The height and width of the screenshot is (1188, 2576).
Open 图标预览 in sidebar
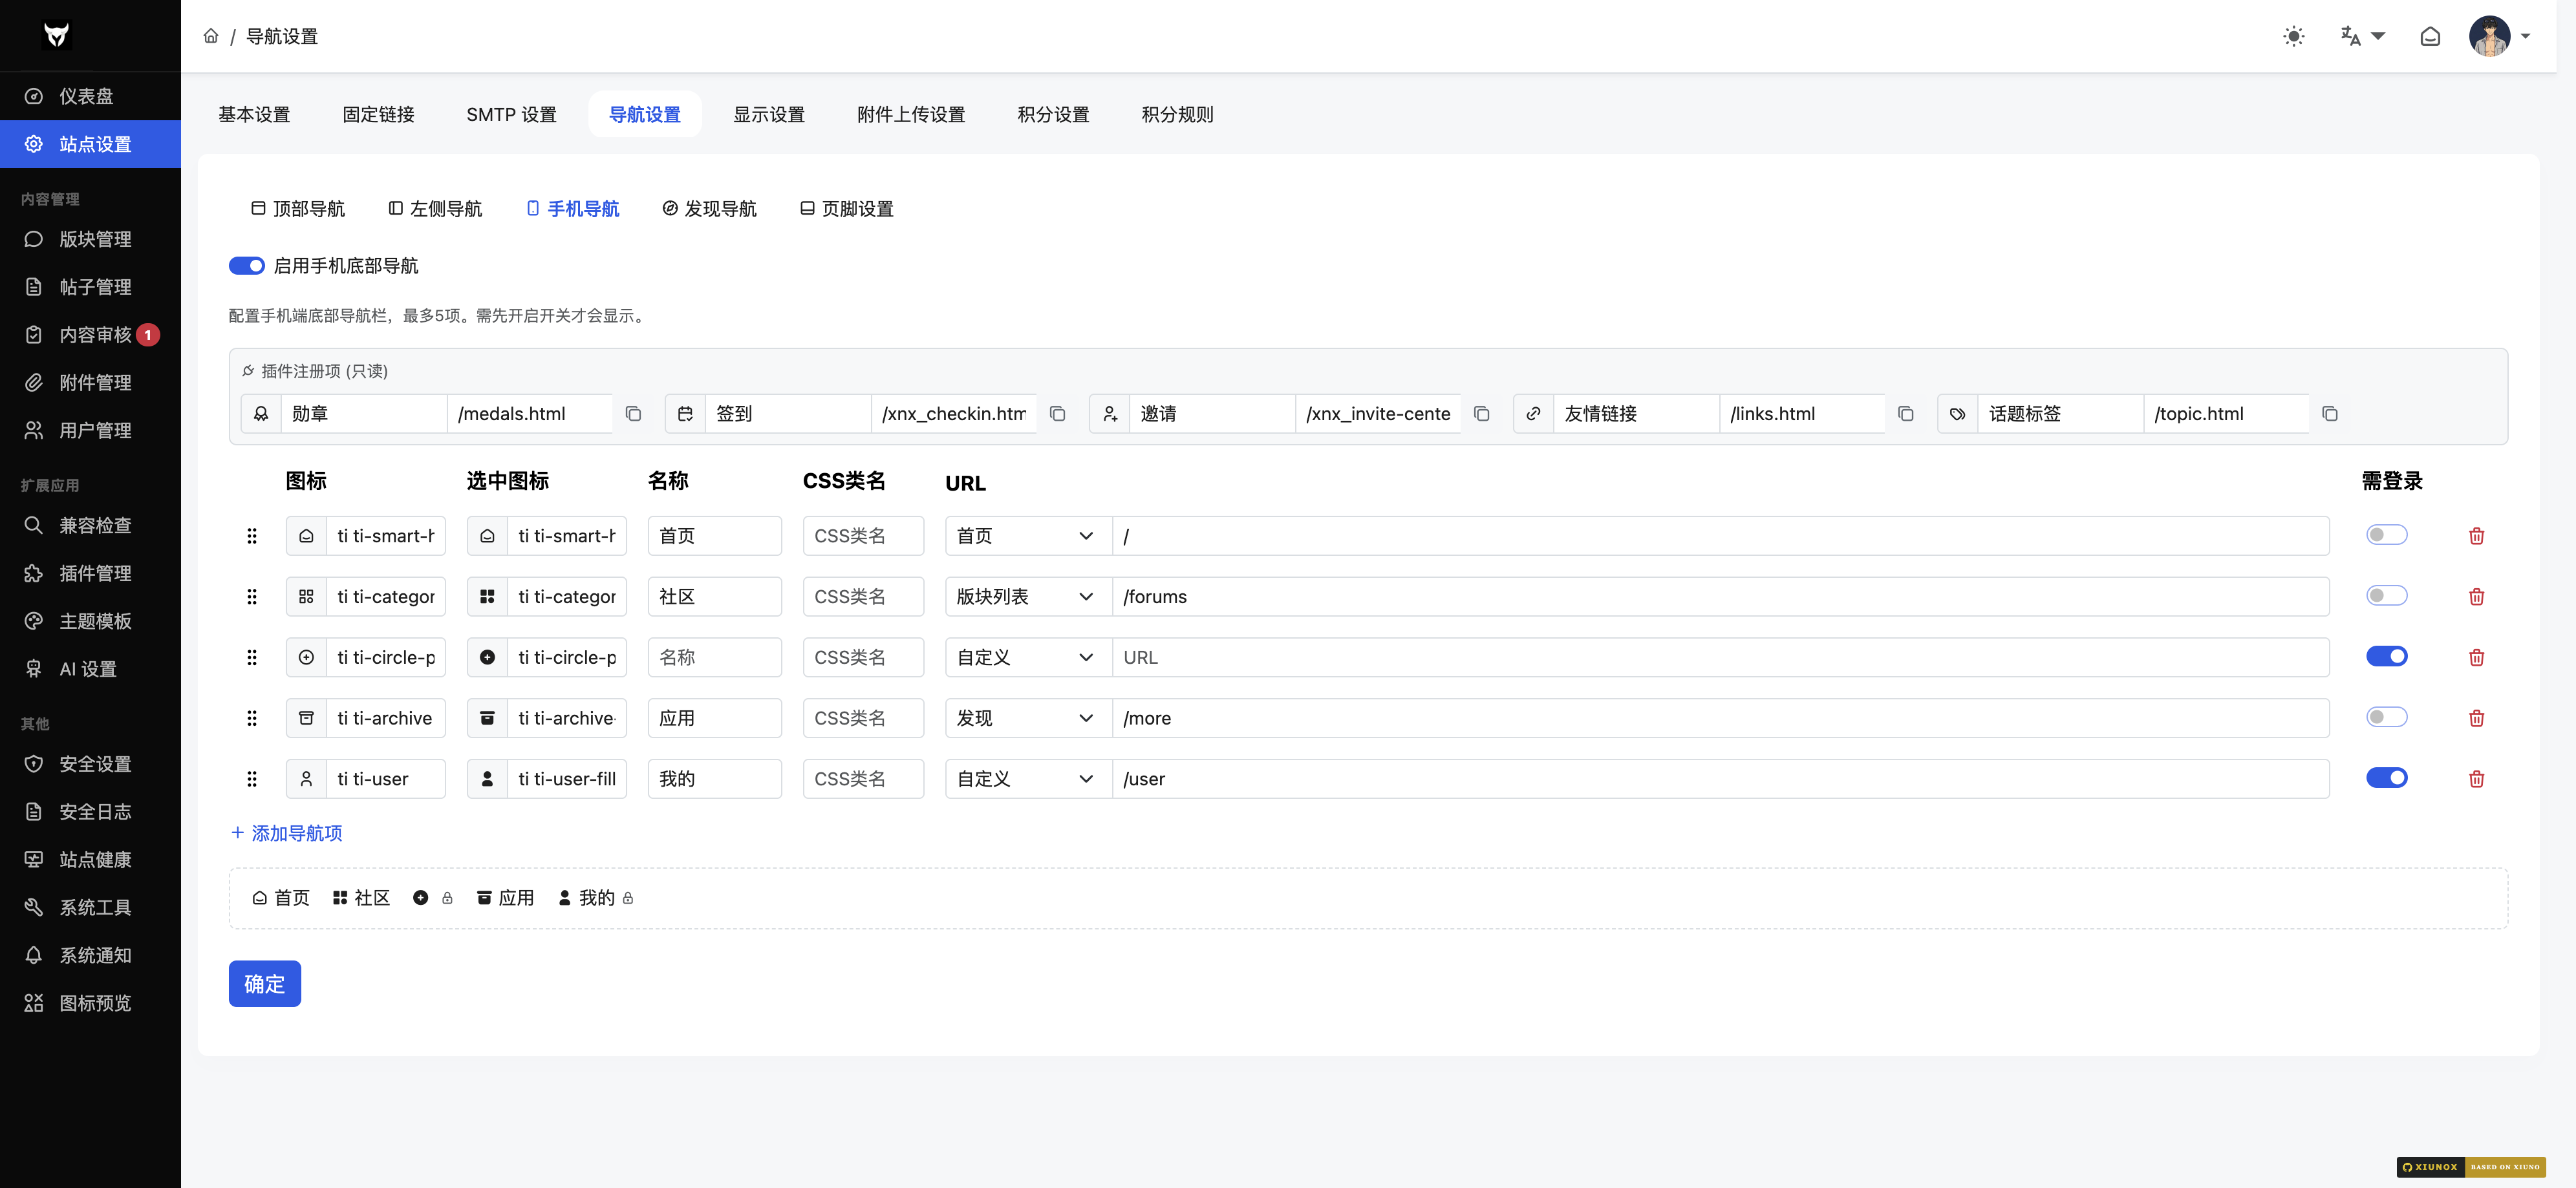[90, 1003]
